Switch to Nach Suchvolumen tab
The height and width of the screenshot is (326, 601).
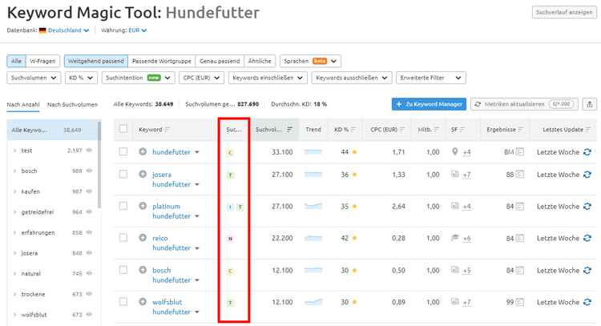tap(72, 104)
